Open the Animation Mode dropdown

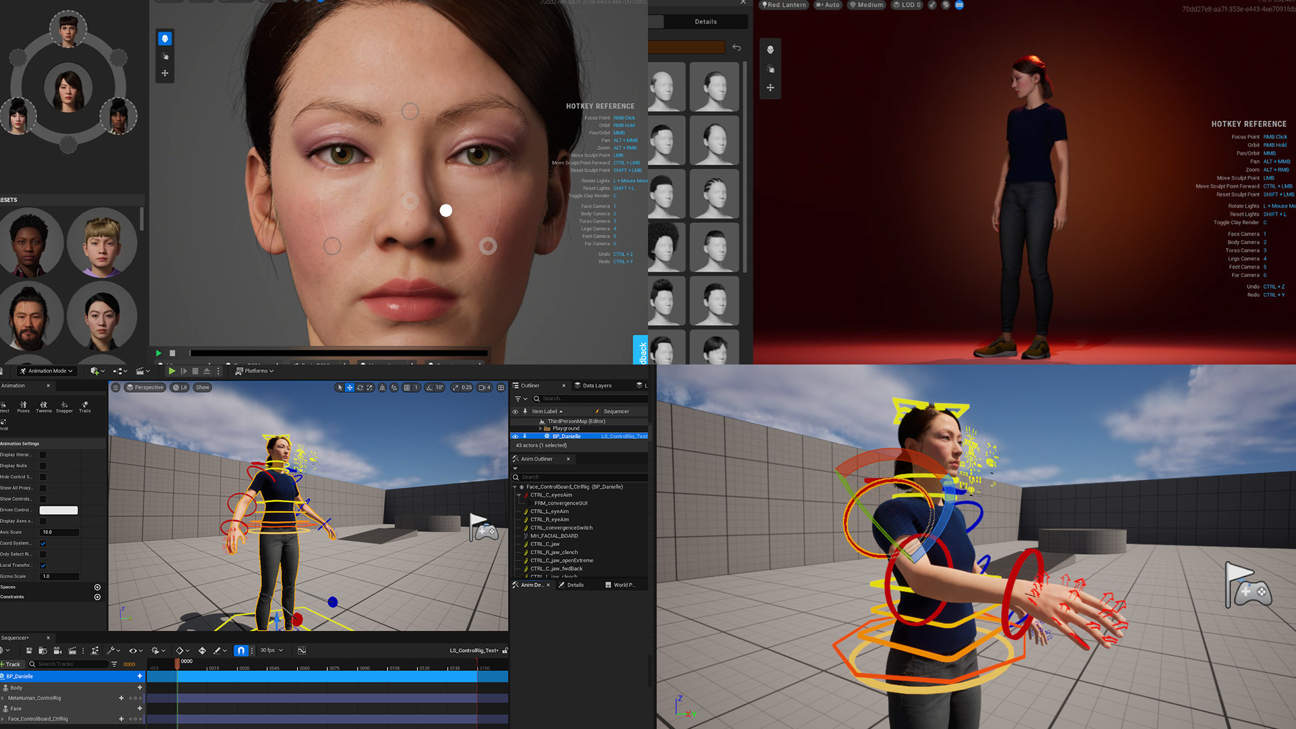[47, 371]
